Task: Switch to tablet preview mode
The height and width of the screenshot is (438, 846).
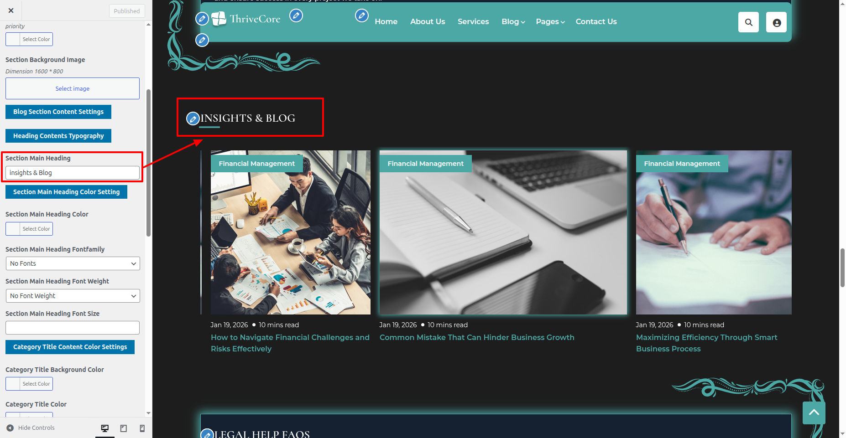Action: [x=124, y=428]
